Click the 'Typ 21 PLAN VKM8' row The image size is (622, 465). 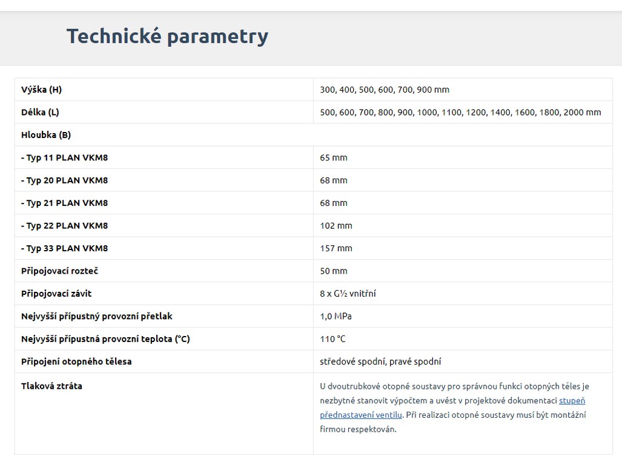tap(65, 203)
